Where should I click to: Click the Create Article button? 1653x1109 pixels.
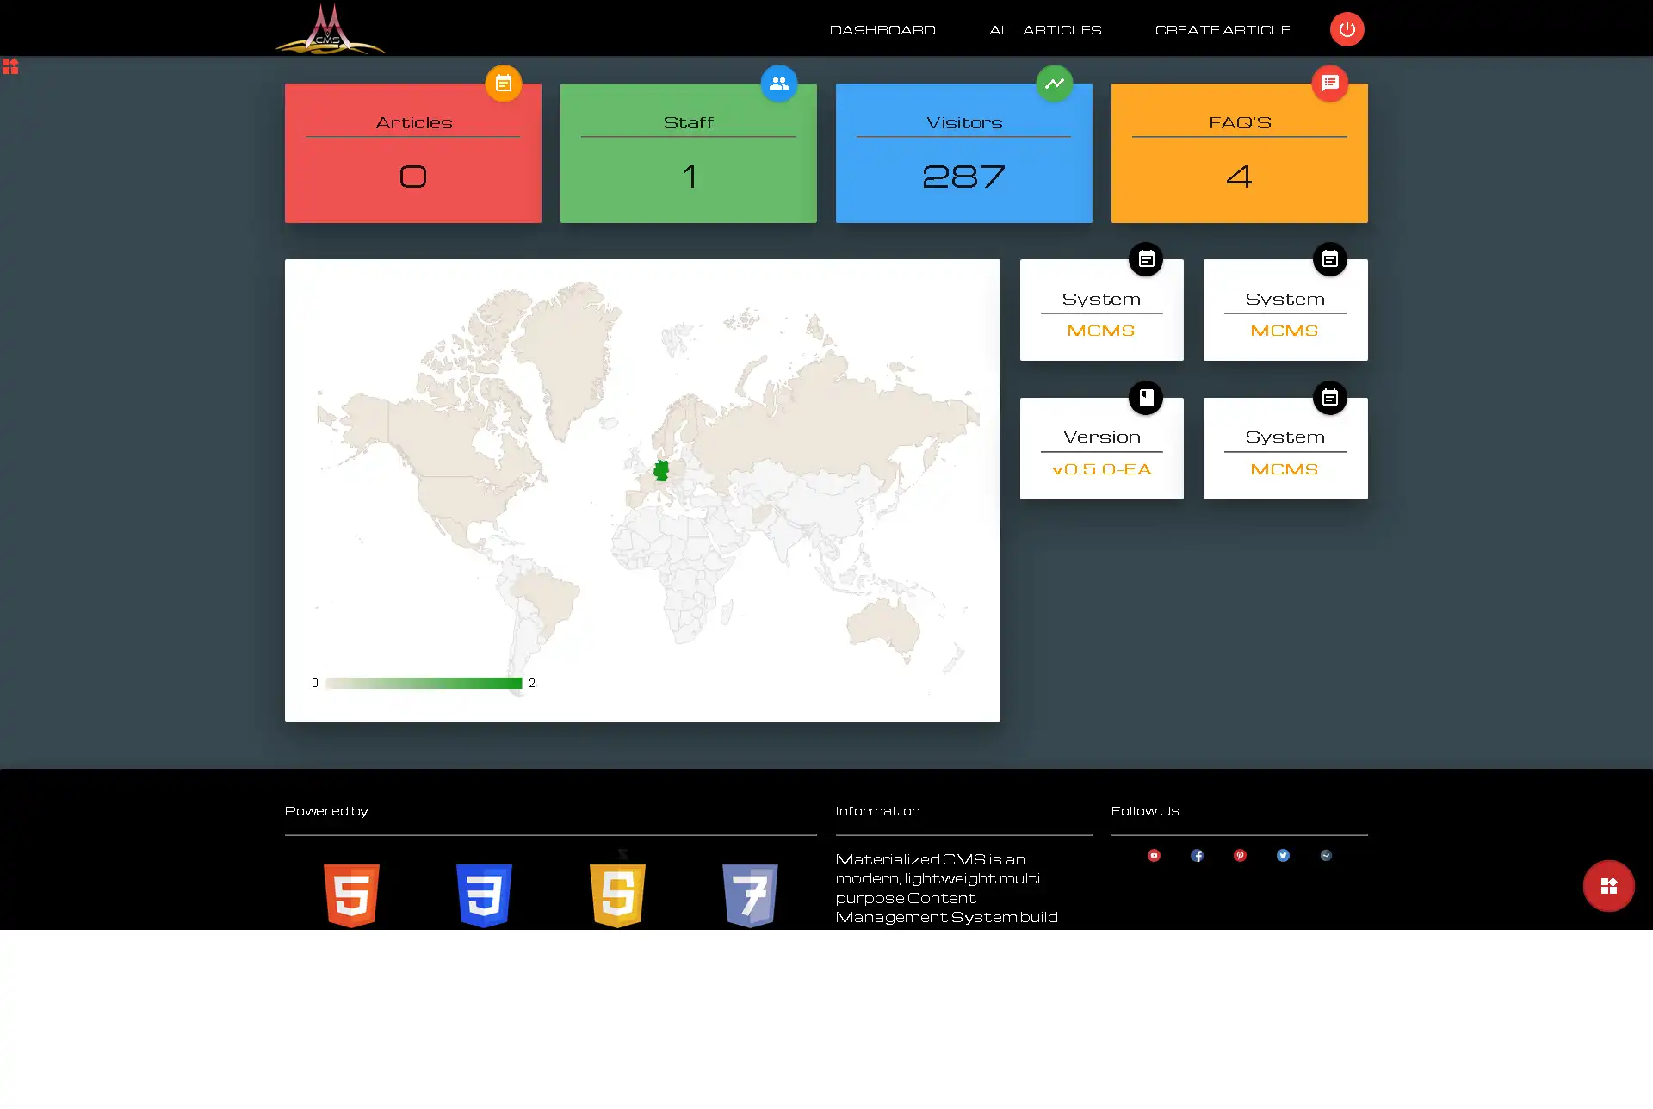click(x=1223, y=28)
